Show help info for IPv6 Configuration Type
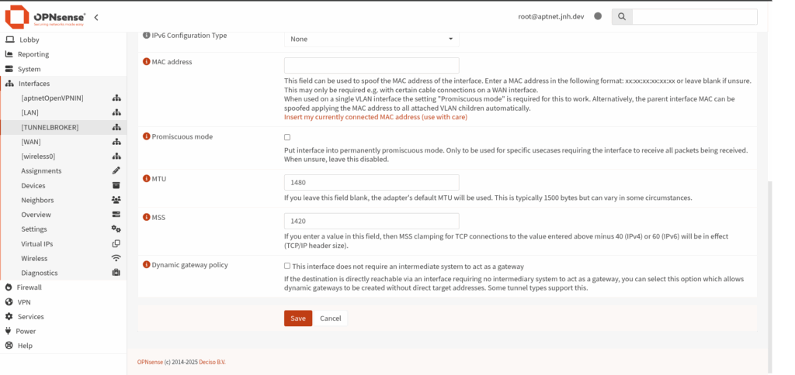The height and width of the screenshot is (375, 795). click(x=147, y=36)
